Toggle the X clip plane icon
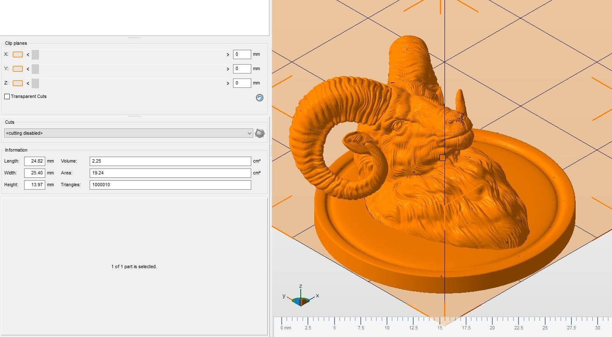This screenshot has height=337, width=612. pos(18,54)
